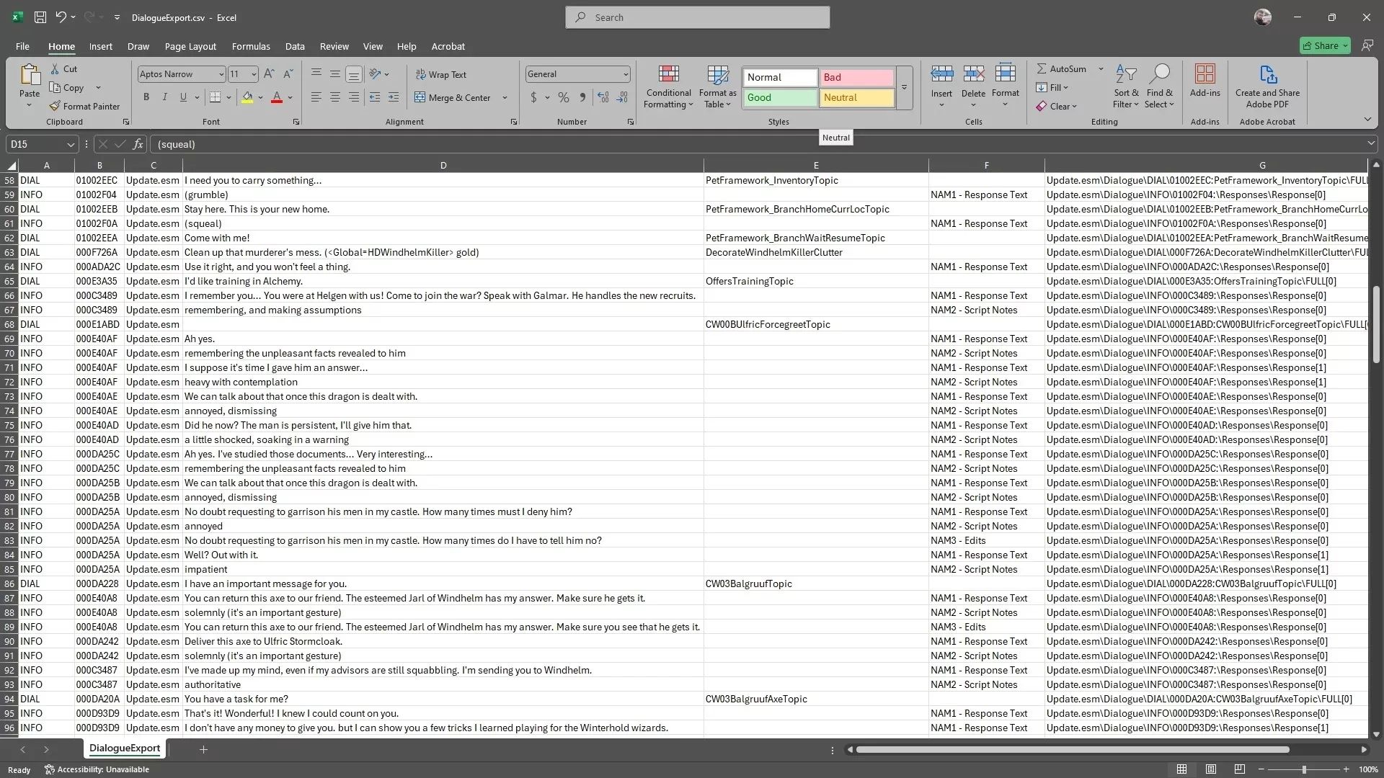Click the Add-ins icon
This screenshot has height=778, width=1384.
click(1205, 74)
